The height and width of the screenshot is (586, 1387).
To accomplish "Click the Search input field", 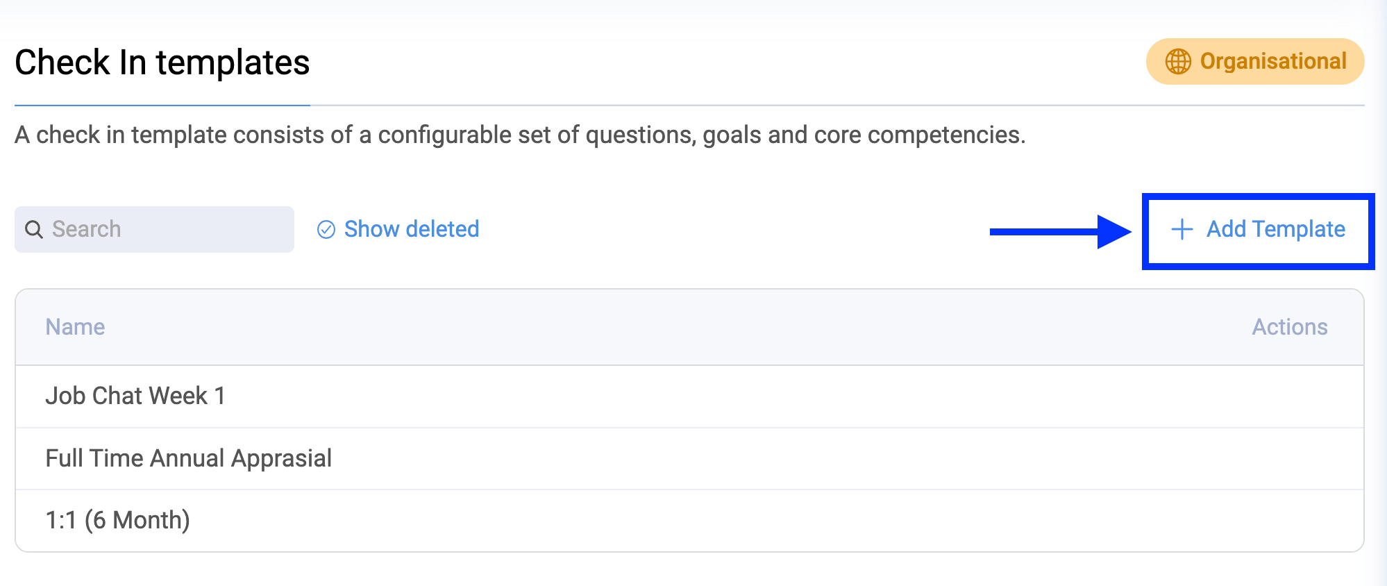I will tap(153, 229).
